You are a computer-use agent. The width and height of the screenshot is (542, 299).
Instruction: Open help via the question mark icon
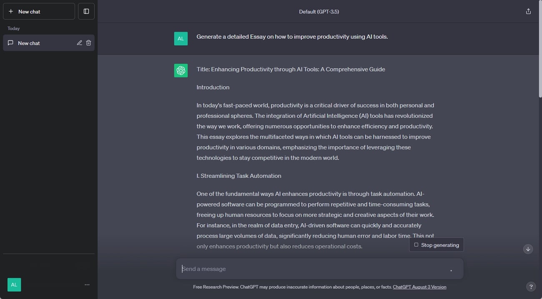pyautogui.click(x=531, y=287)
